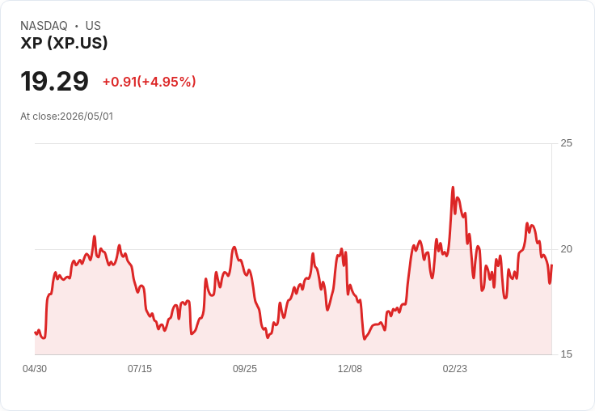Click the 20 y-axis value label
This screenshot has height=411, width=595.
tap(566, 249)
